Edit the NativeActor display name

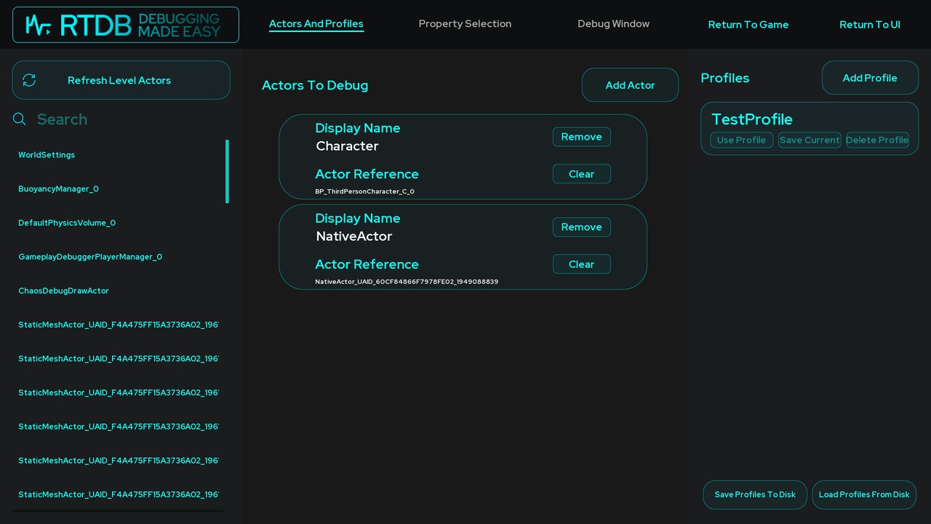353,237
